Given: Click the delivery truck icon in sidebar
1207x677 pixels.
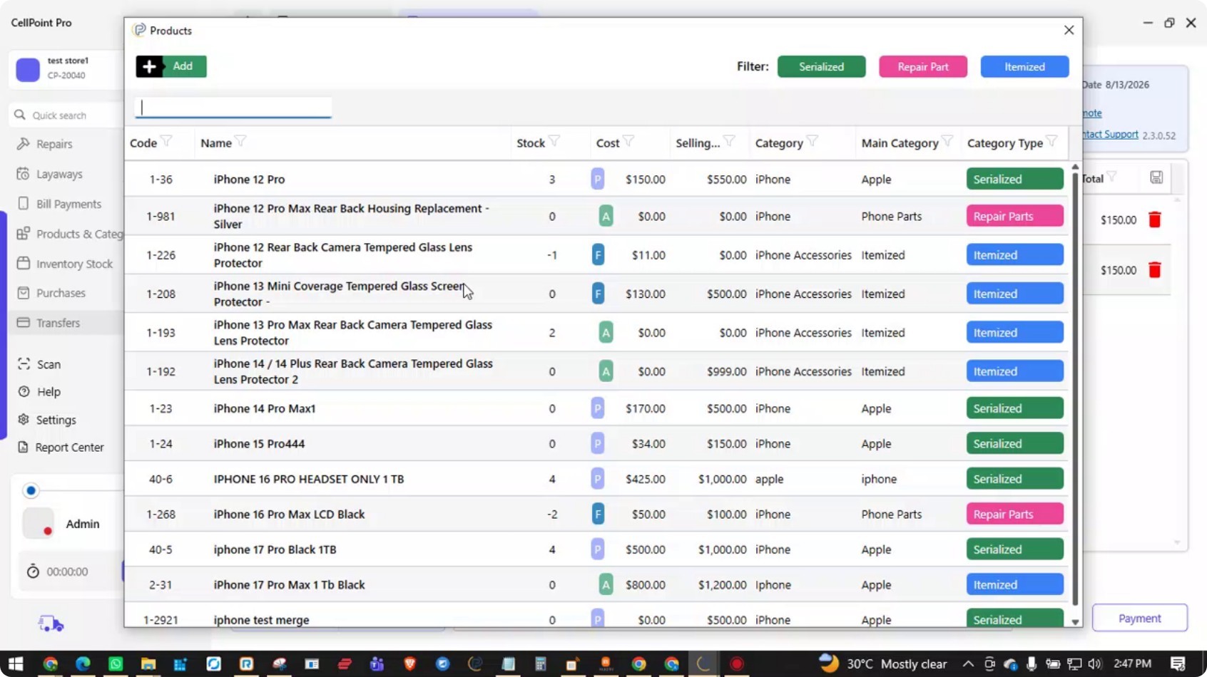Looking at the screenshot, I should point(51,624).
